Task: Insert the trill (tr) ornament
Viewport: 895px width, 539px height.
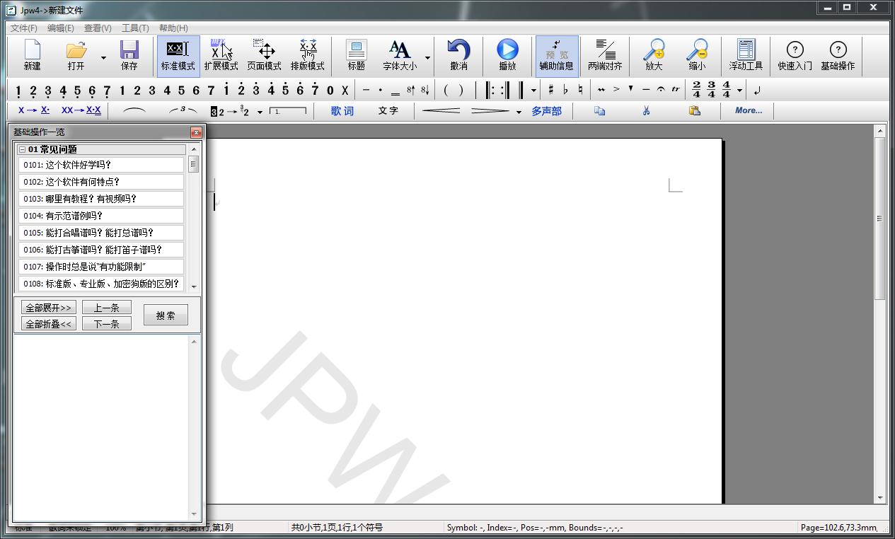Action: point(676,90)
